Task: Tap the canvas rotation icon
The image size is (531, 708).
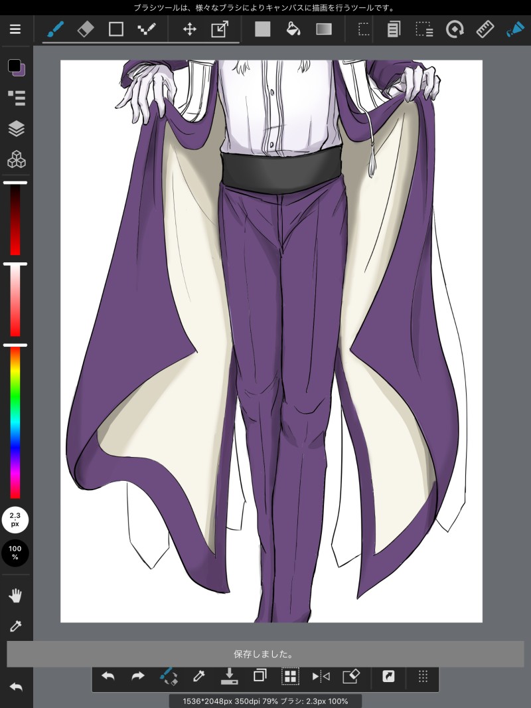Action: coord(455,29)
